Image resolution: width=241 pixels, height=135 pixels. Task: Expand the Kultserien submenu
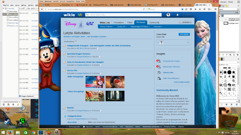click(158, 27)
